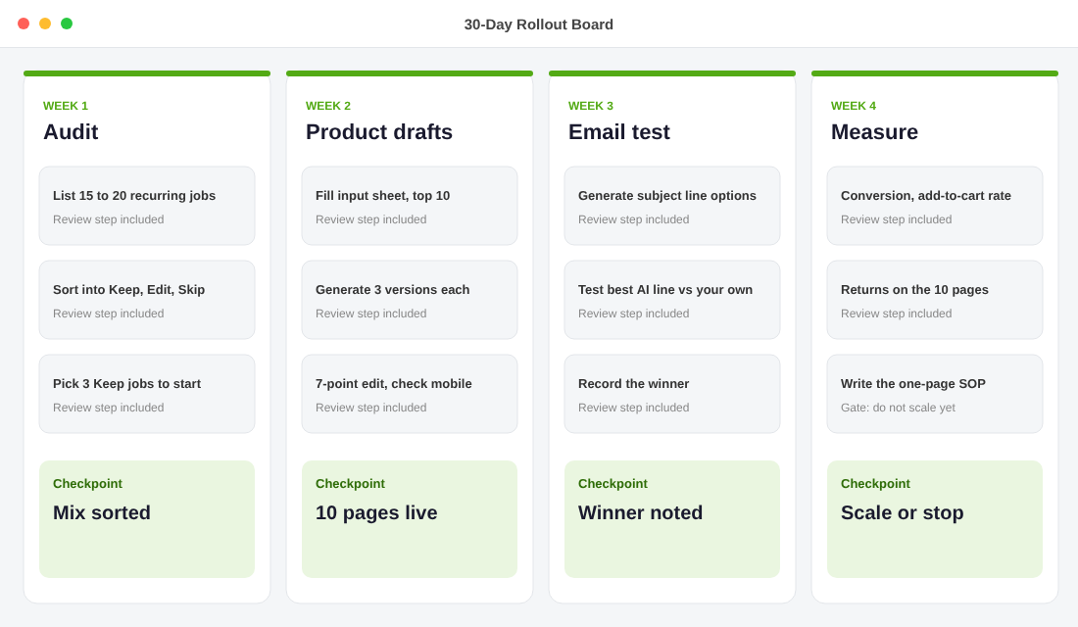Screen dimensions: 1078x627
Task: Click 'Review step included' under 'Fill input sheet, top 10'
Action: pos(370,219)
